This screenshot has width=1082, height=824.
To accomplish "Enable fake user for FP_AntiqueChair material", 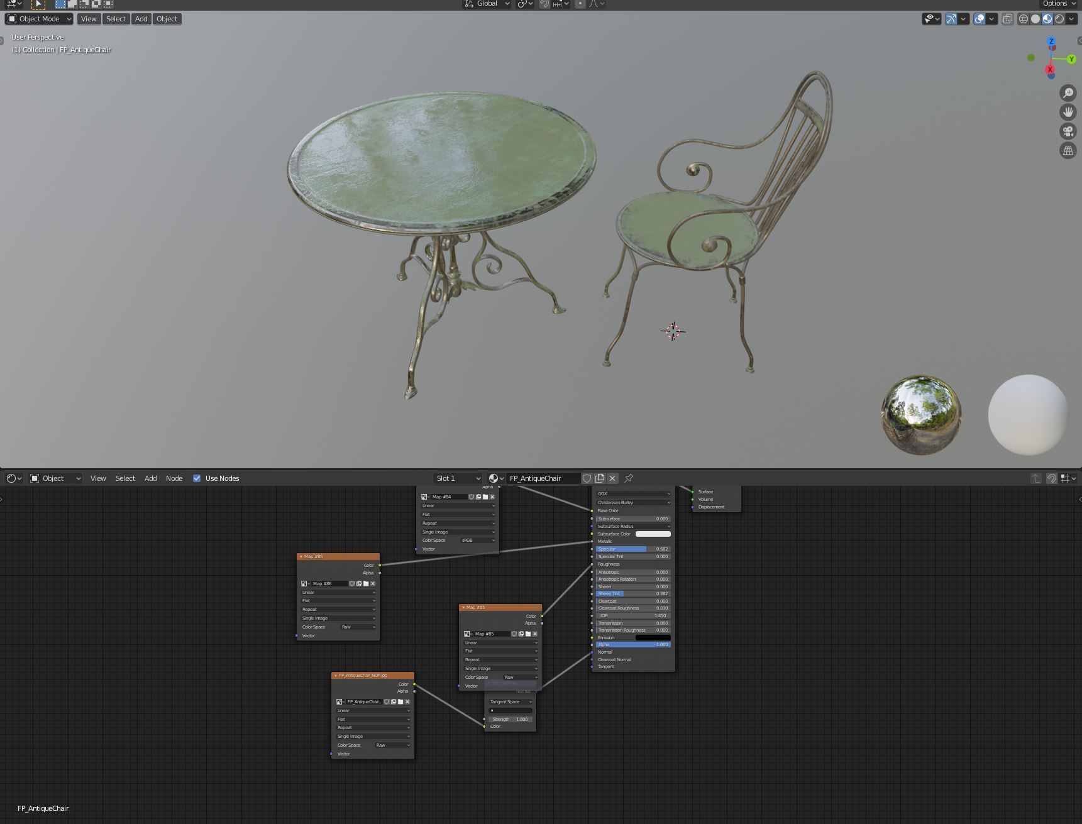I will coord(587,478).
